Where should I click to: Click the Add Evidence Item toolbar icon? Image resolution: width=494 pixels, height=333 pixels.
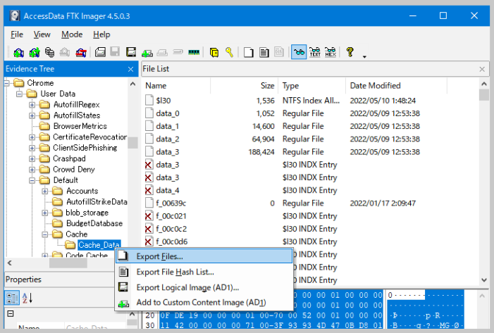[18, 52]
